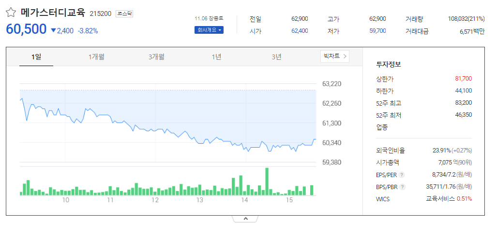
Task: Click the 저가 value 59,700
Action: tap(377, 31)
